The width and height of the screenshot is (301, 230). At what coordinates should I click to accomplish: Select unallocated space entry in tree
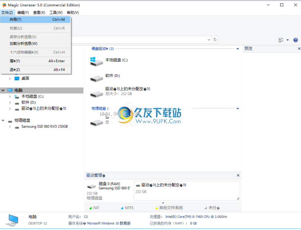point(44,108)
